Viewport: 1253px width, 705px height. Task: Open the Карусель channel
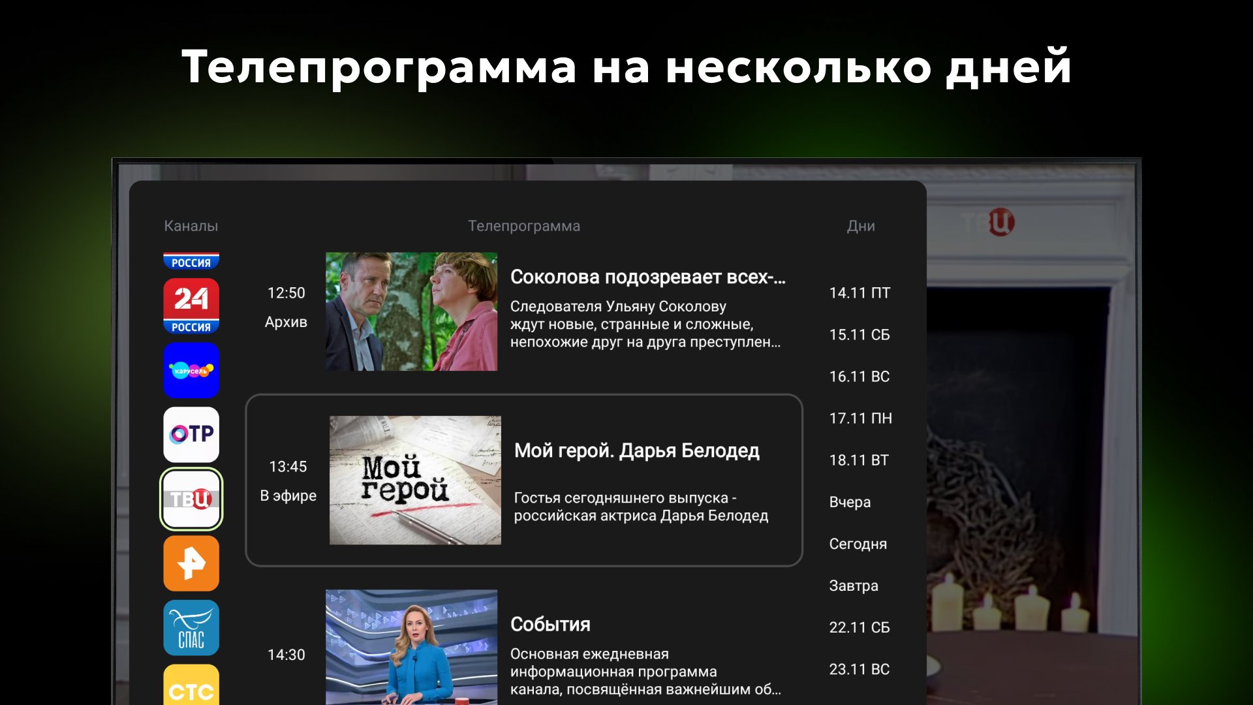[x=191, y=370]
